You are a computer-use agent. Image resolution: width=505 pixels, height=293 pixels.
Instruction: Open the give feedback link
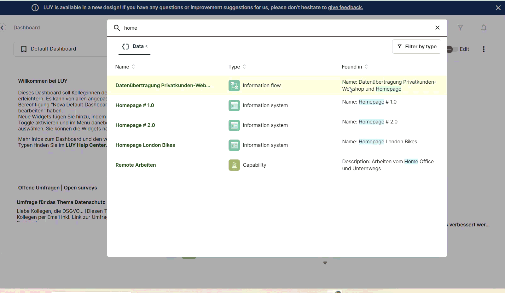(x=345, y=8)
